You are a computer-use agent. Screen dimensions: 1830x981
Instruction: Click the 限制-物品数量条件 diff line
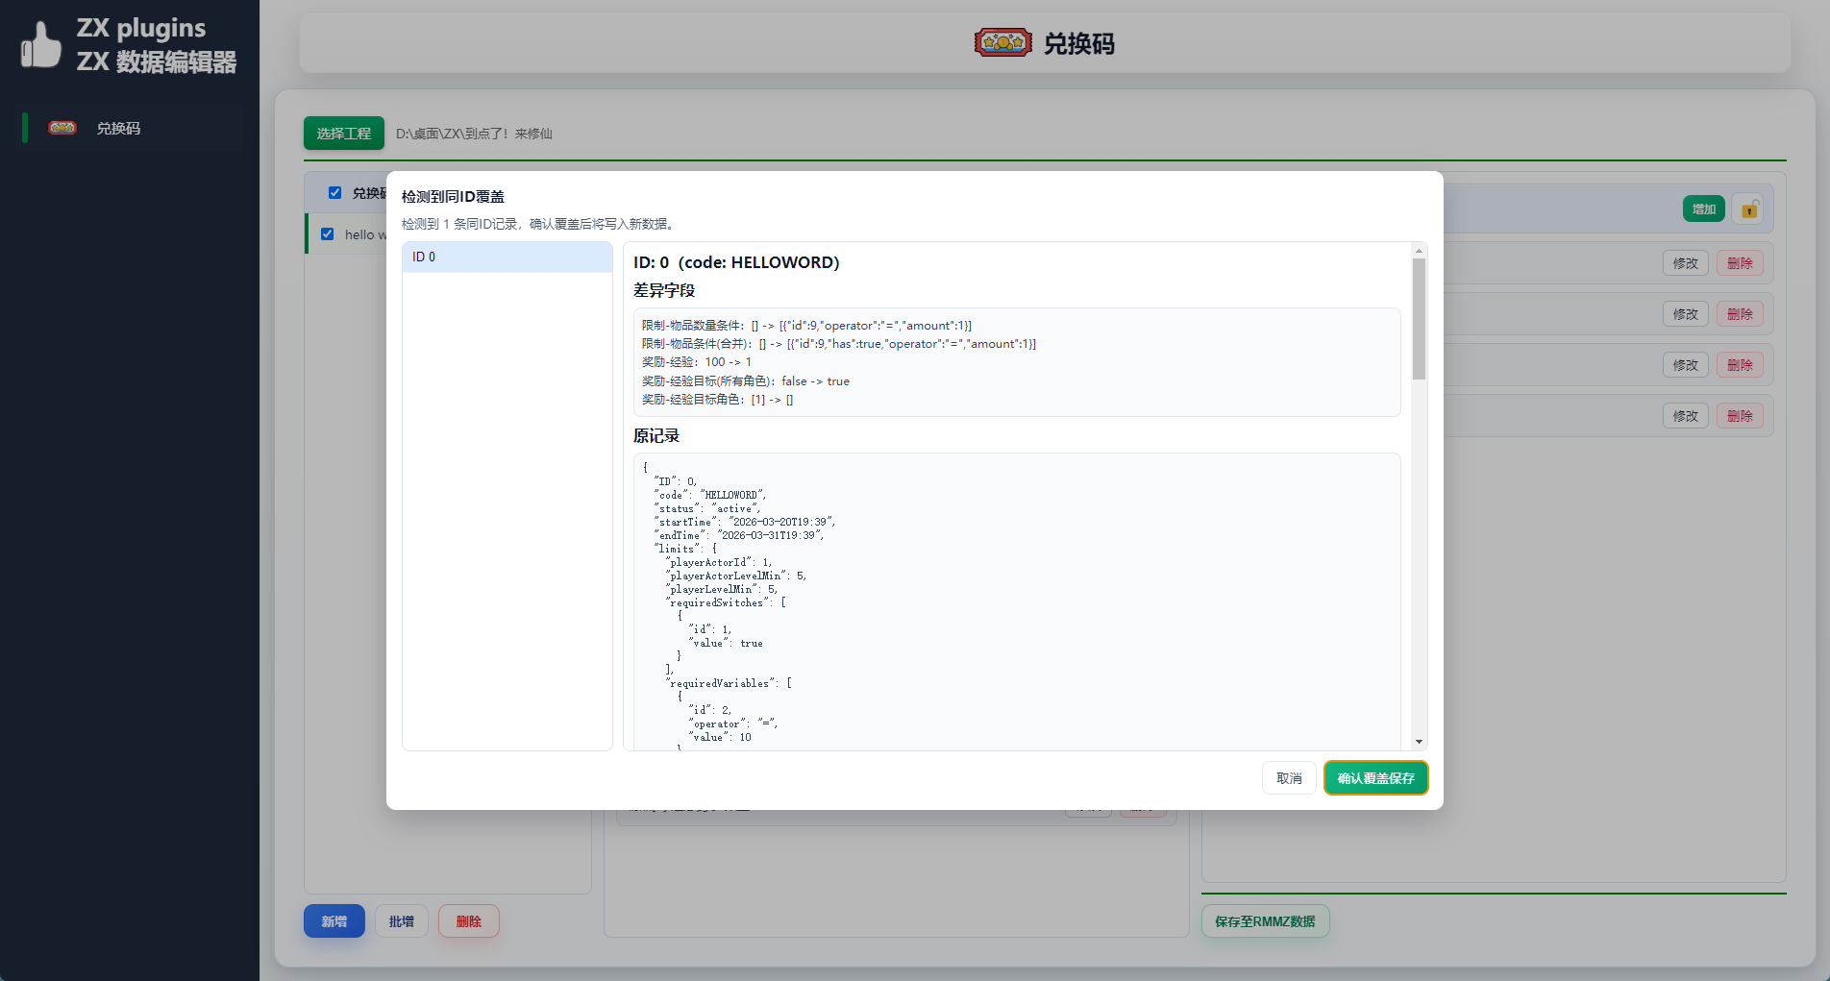tap(806, 326)
